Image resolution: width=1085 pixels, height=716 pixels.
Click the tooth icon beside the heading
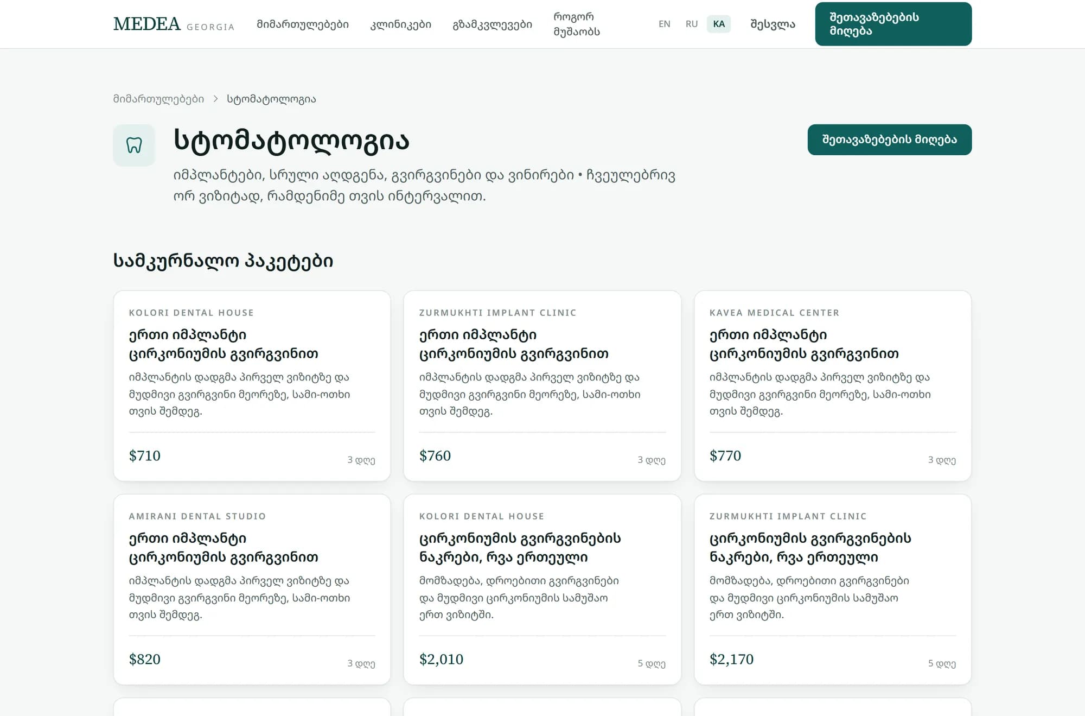click(x=134, y=145)
